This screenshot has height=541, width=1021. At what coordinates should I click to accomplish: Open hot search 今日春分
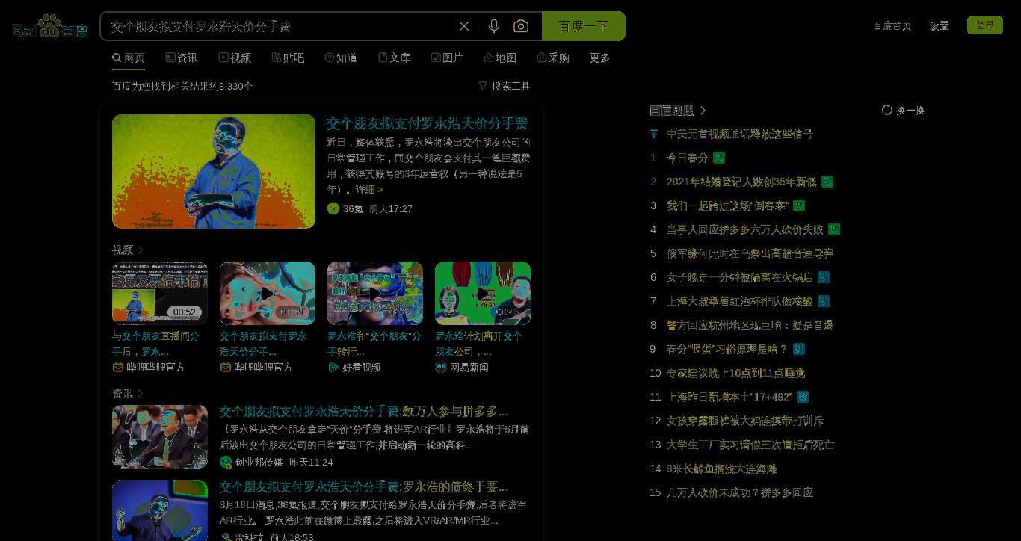pos(687,158)
